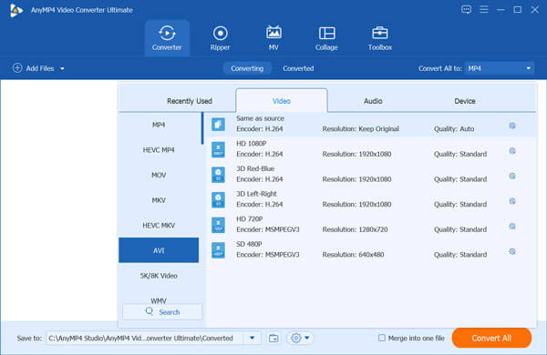This screenshot has width=547, height=355.
Task: Click Resolution: 1280x720 text
Action: (355, 229)
